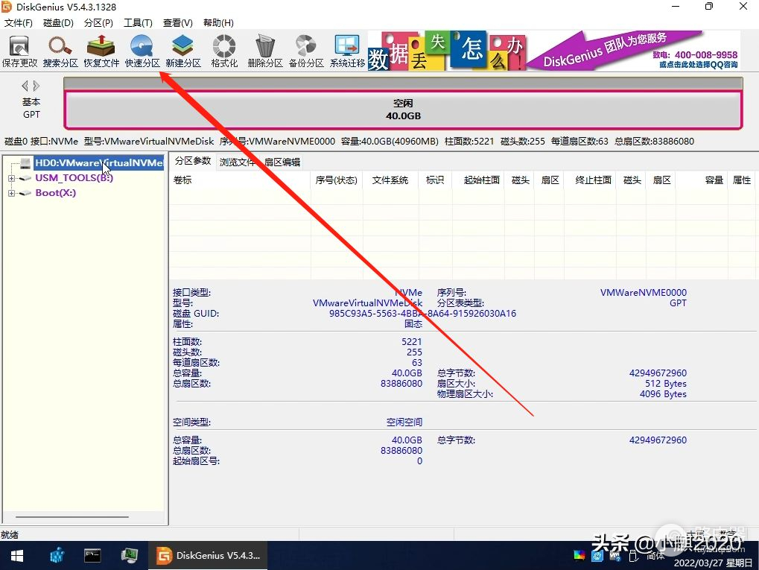The height and width of the screenshot is (570, 759).
Task: Select the 格式化 format toolbar icon
Action: click(x=224, y=51)
